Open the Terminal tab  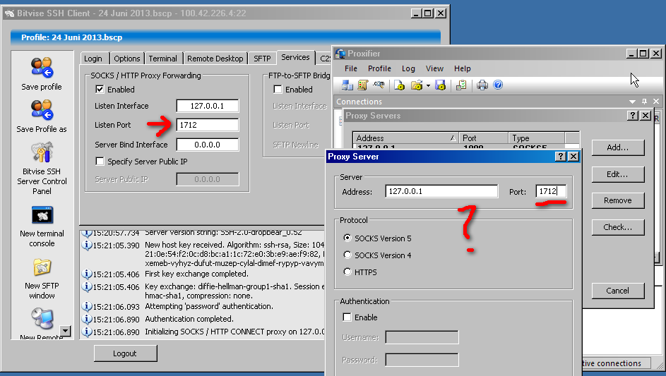click(x=162, y=59)
